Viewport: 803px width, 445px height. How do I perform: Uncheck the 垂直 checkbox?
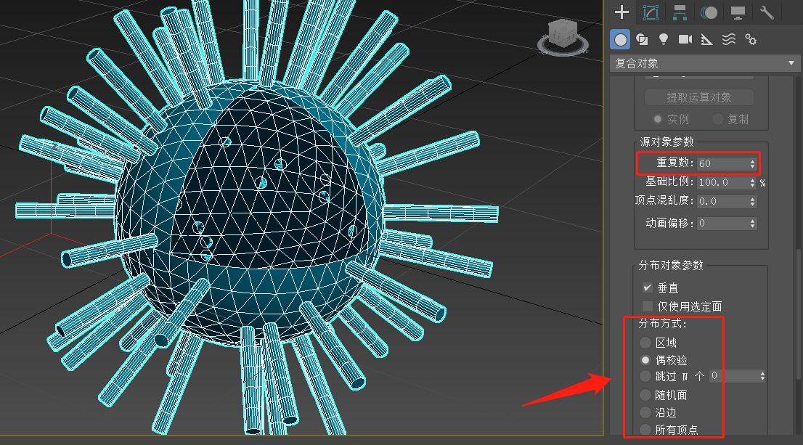(x=648, y=287)
